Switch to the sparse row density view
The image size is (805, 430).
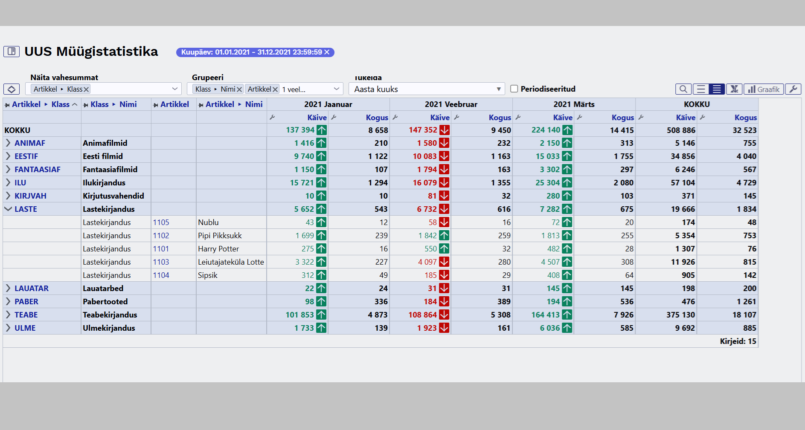point(700,89)
